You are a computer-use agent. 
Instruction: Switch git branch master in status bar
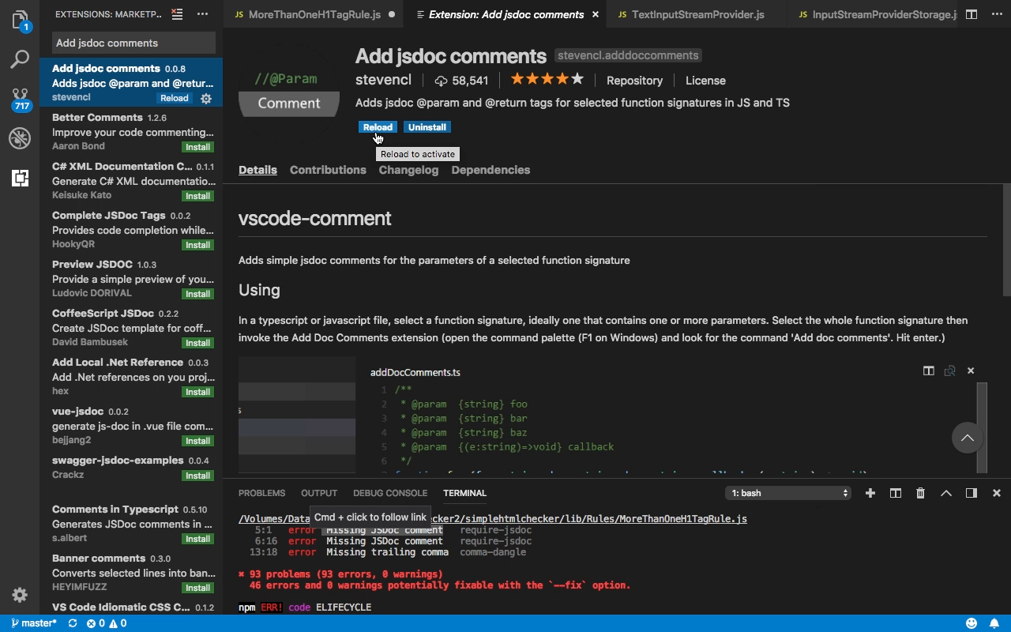pyautogui.click(x=34, y=623)
